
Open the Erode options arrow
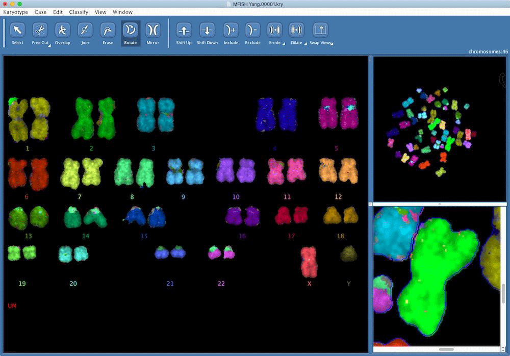point(283,45)
